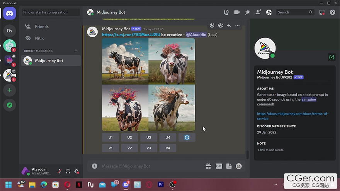Open the Alaaddin user avatar status
Image resolution: width=340 pixels, height=191 pixels.
(x=25, y=171)
